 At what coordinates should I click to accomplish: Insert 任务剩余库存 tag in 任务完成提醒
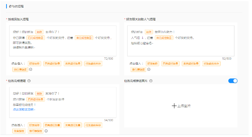coord(93,125)
